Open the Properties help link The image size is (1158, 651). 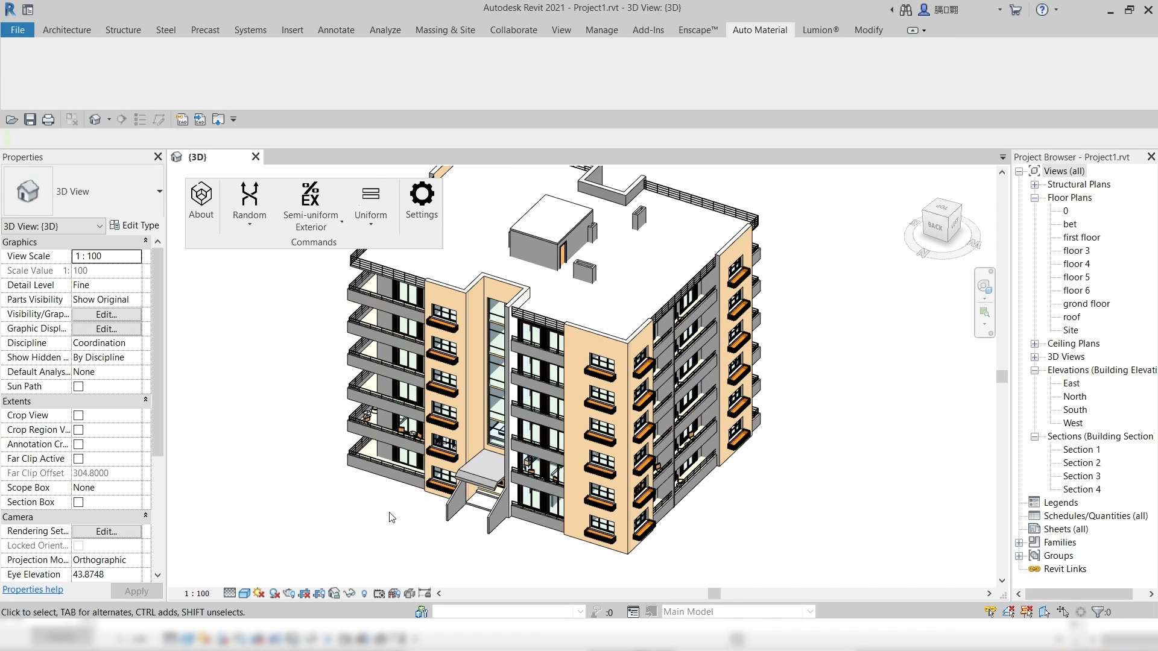[x=33, y=590]
